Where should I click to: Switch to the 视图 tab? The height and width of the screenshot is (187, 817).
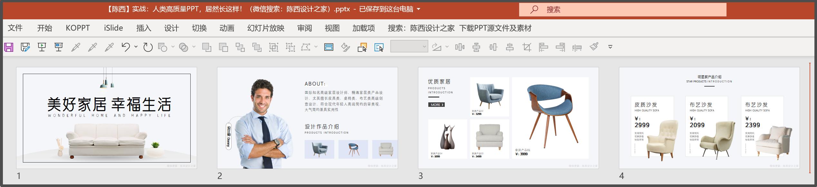pyautogui.click(x=332, y=28)
